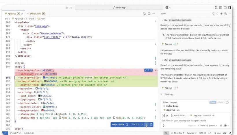This screenshot has height=135, width=237.
Task: Undo last chat request arrow
Action: click(213, 14)
